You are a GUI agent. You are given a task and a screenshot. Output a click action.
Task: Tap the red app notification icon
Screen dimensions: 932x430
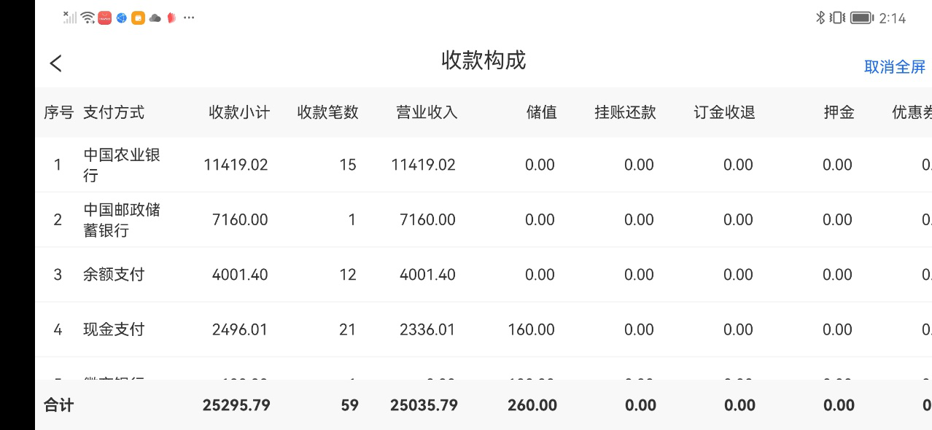105,18
